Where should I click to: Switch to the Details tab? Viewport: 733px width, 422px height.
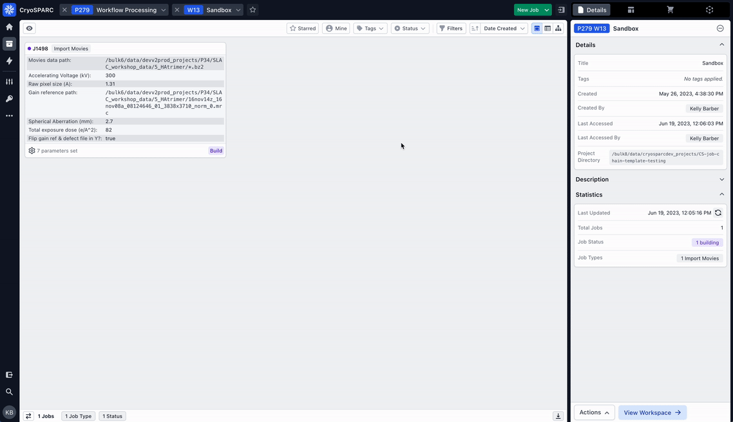tap(591, 10)
